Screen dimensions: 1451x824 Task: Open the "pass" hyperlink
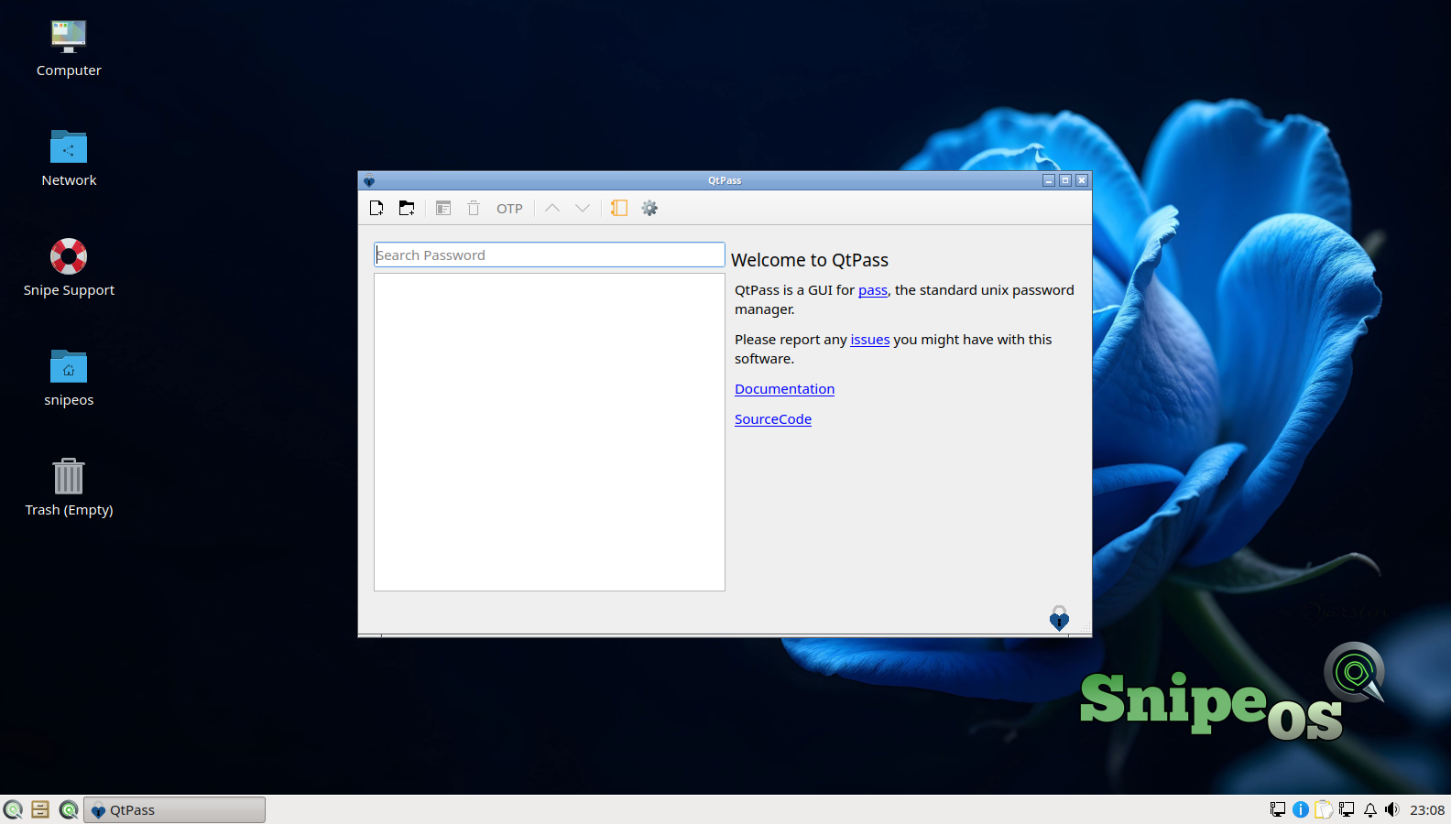[873, 290]
